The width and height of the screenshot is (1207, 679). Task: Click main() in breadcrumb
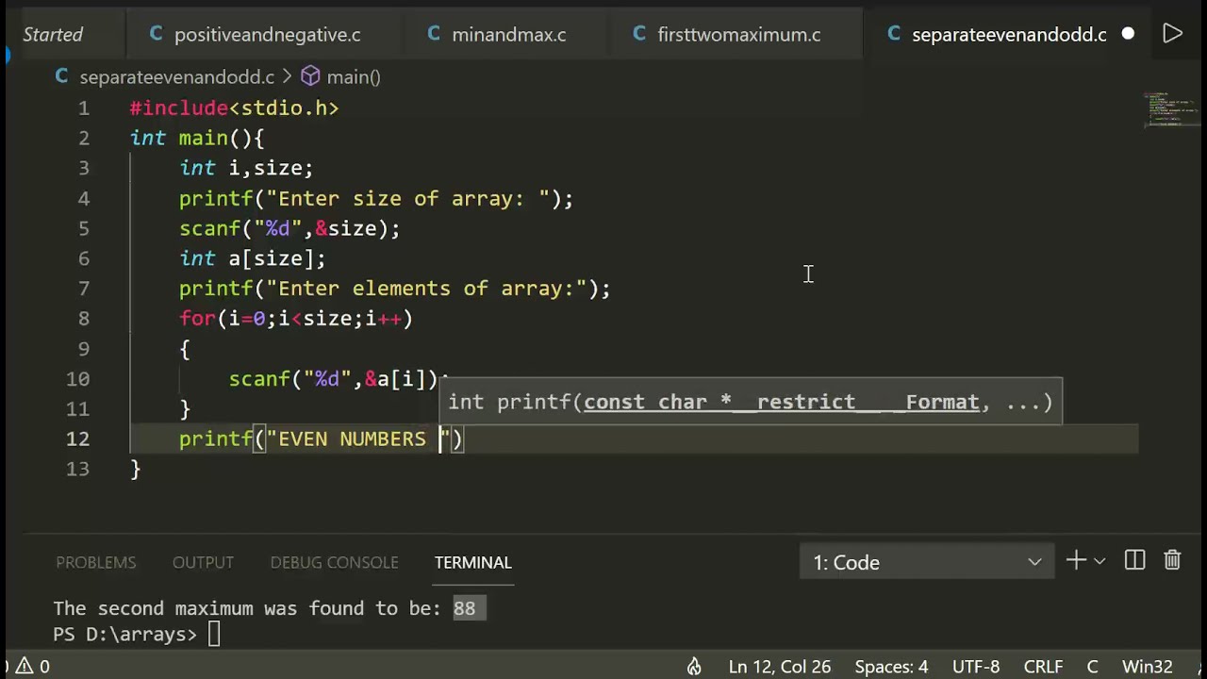click(x=354, y=76)
